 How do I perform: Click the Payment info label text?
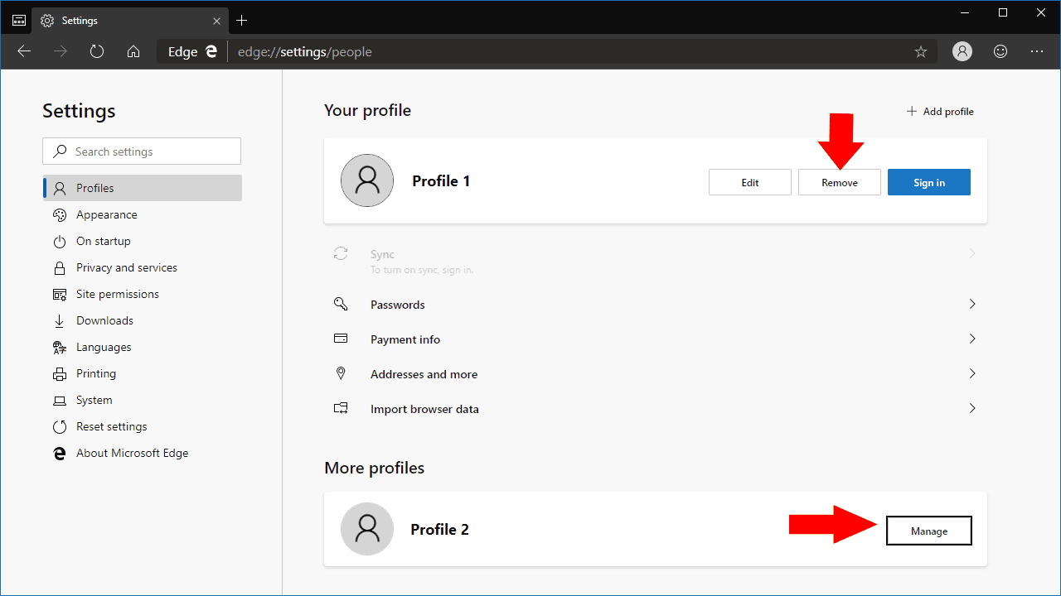405,339
